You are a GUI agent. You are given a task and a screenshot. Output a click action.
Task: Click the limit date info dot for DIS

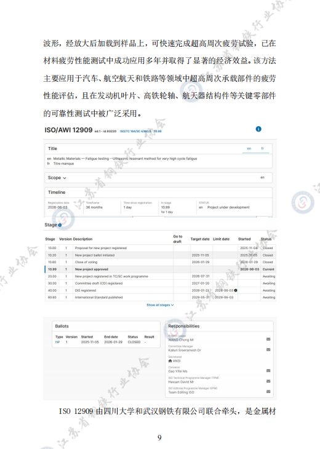236,290
